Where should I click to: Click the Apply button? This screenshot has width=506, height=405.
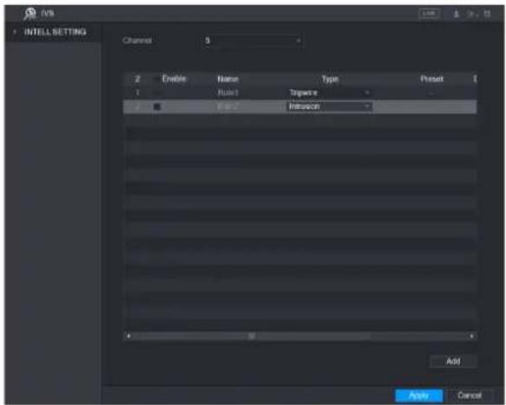[x=418, y=395]
